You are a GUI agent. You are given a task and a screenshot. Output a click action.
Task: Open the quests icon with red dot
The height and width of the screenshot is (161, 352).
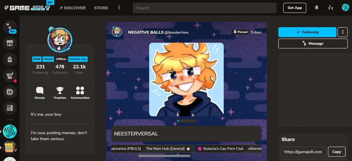click(x=10, y=76)
